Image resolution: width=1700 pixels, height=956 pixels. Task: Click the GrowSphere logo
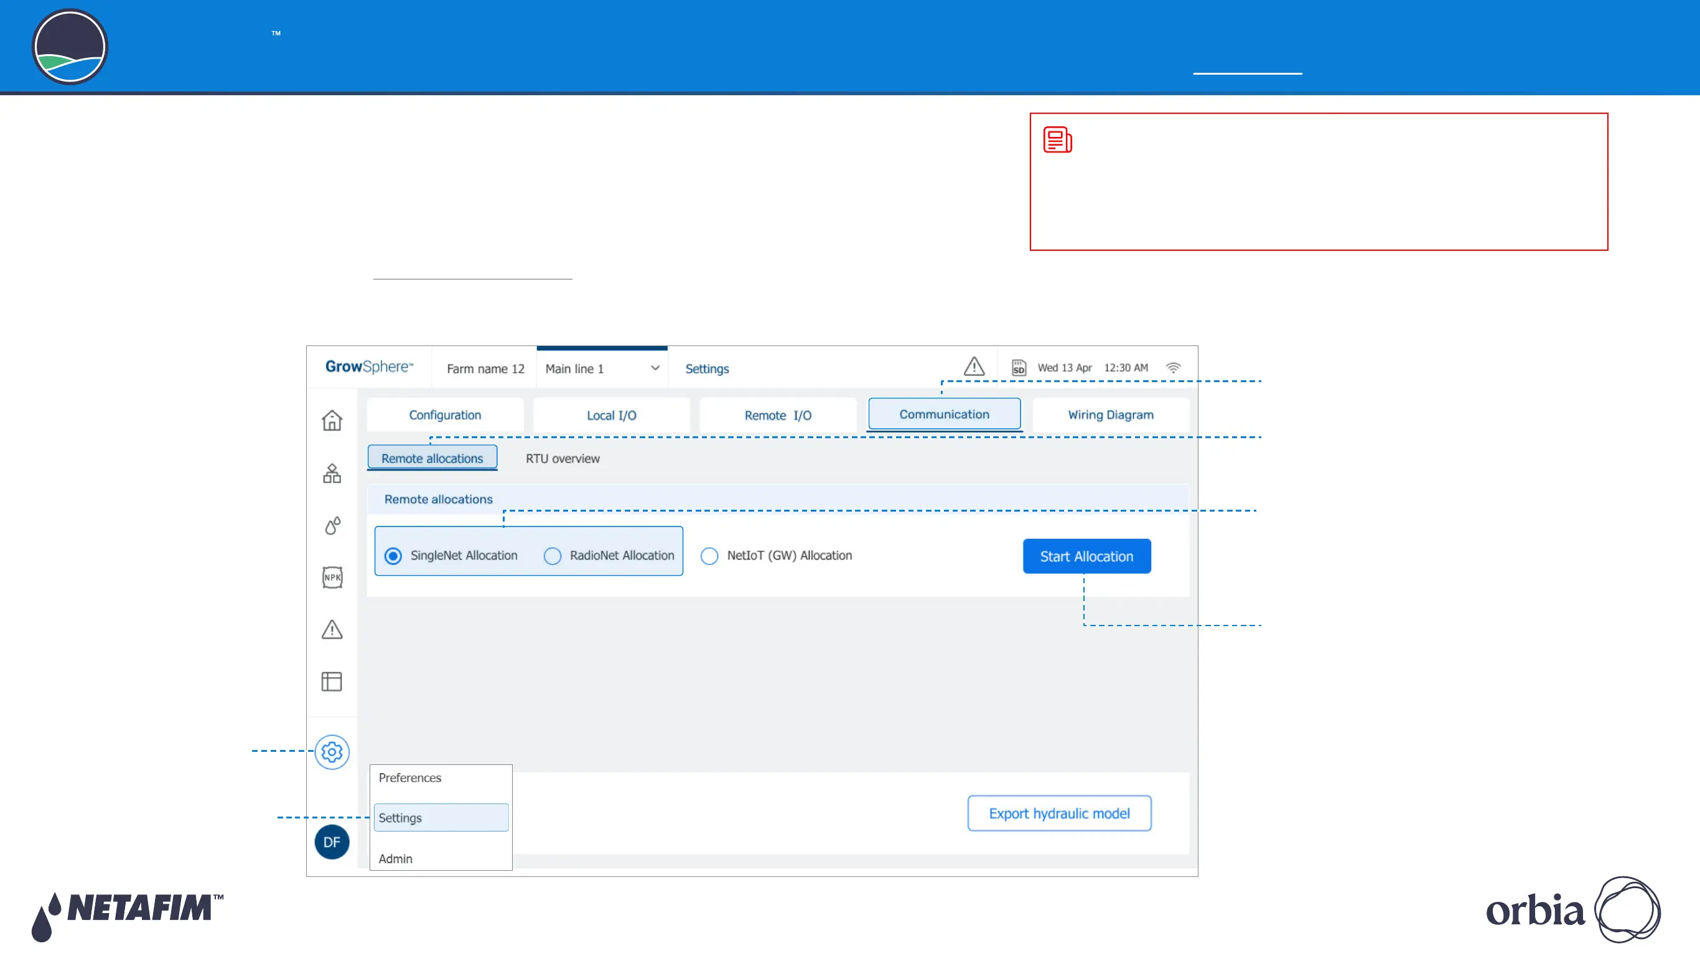[x=369, y=367]
